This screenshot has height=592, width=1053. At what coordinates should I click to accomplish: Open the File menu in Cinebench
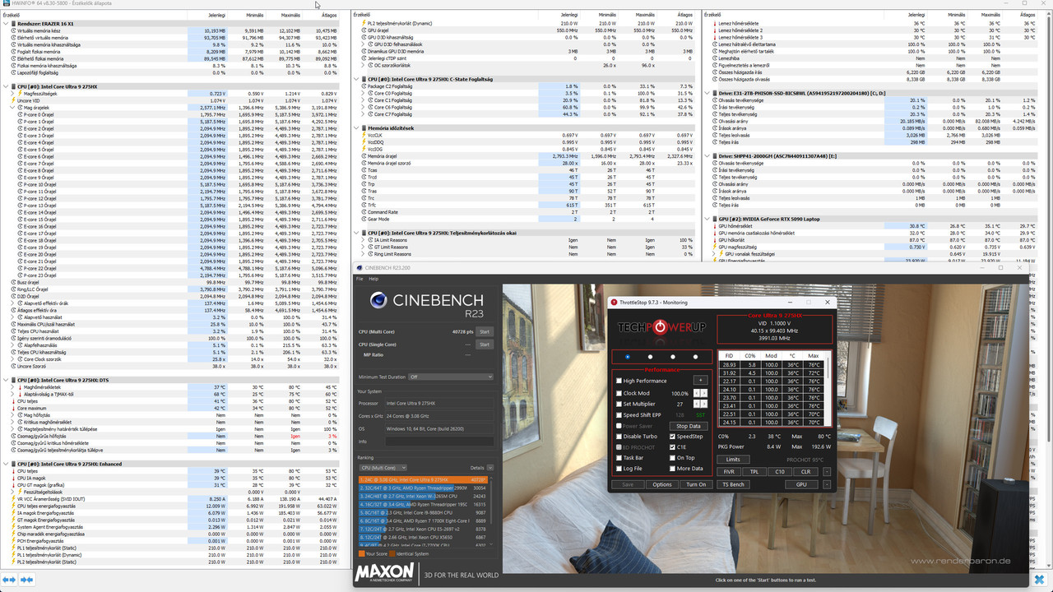(360, 279)
